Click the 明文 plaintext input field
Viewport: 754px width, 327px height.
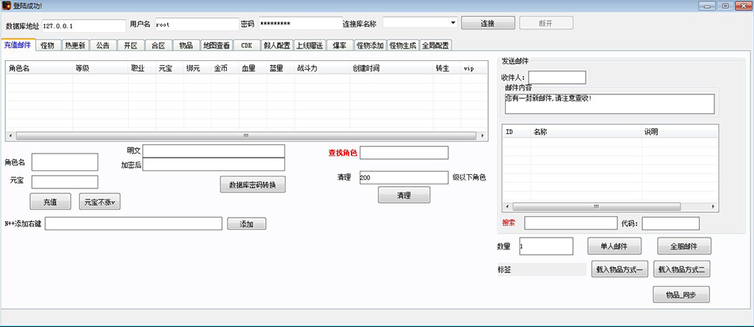(x=214, y=151)
